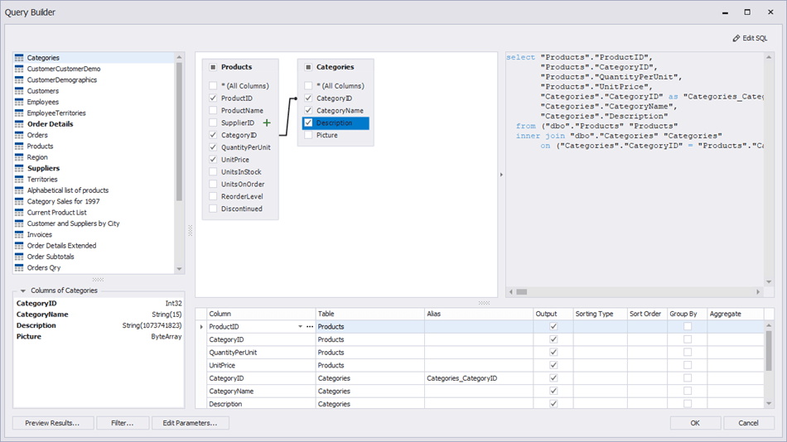Click the ellipsis button in ProductID column cell
The image size is (787, 442).
pyautogui.click(x=310, y=327)
